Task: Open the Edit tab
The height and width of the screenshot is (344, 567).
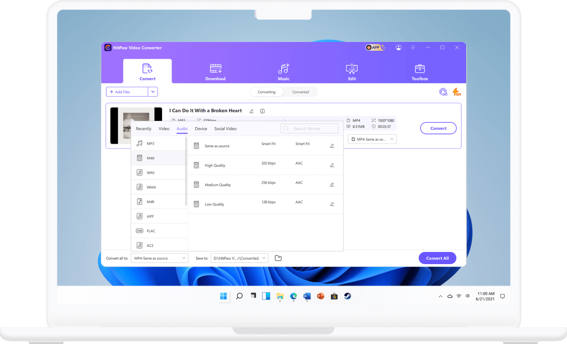Action: click(x=352, y=72)
